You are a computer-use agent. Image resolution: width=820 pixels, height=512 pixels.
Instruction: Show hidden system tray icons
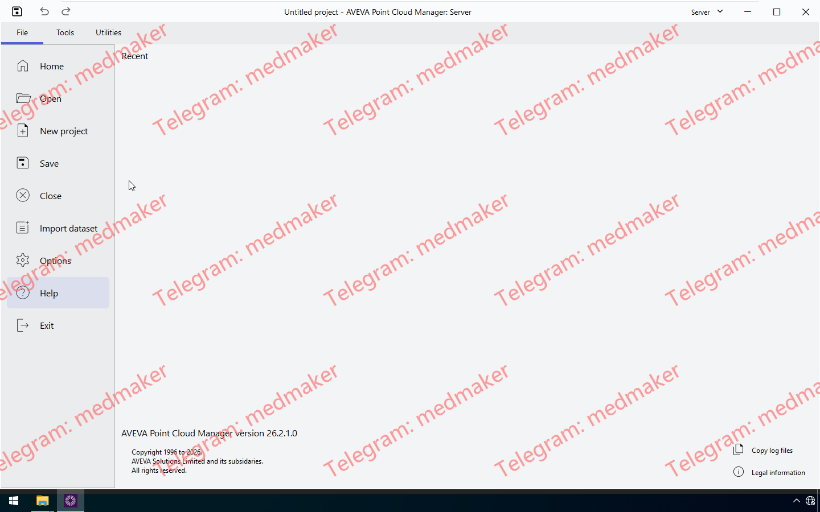[797, 501]
